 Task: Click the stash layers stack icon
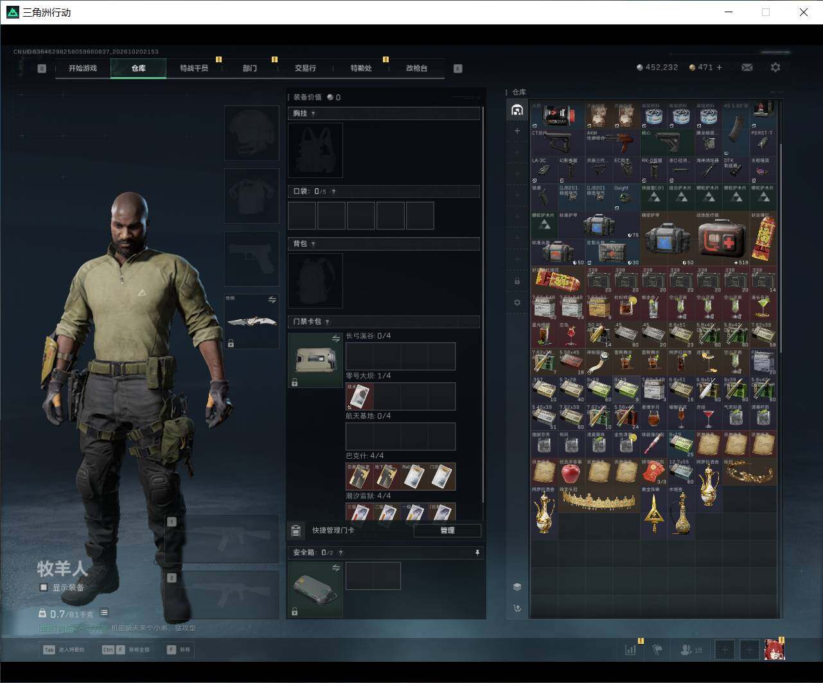pos(517,587)
